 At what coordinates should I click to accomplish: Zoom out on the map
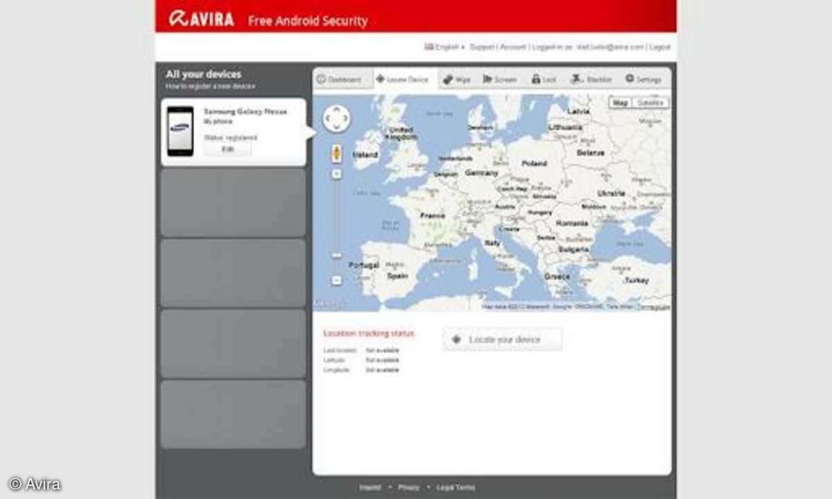click(x=336, y=280)
